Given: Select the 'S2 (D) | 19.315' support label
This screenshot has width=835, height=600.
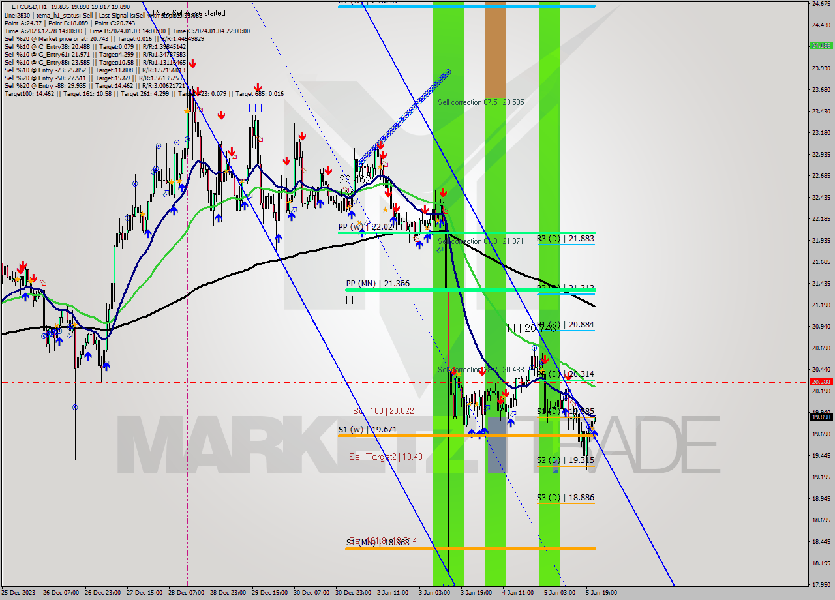Looking at the screenshot, I should 566,460.
